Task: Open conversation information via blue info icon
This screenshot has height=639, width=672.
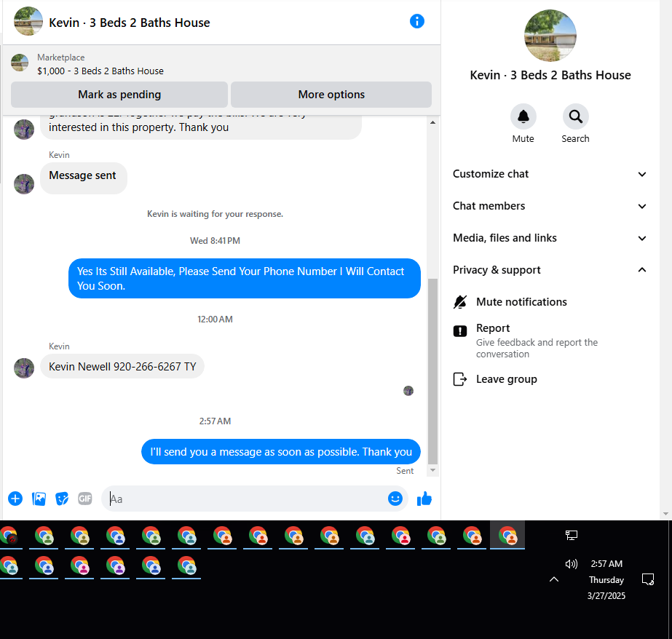Action: click(x=416, y=21)
